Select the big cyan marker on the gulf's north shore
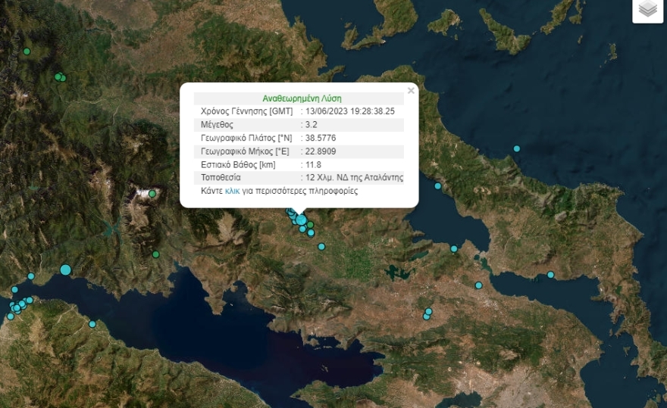The width and height of the screenshot is (667, 408). tap(65, 270)
